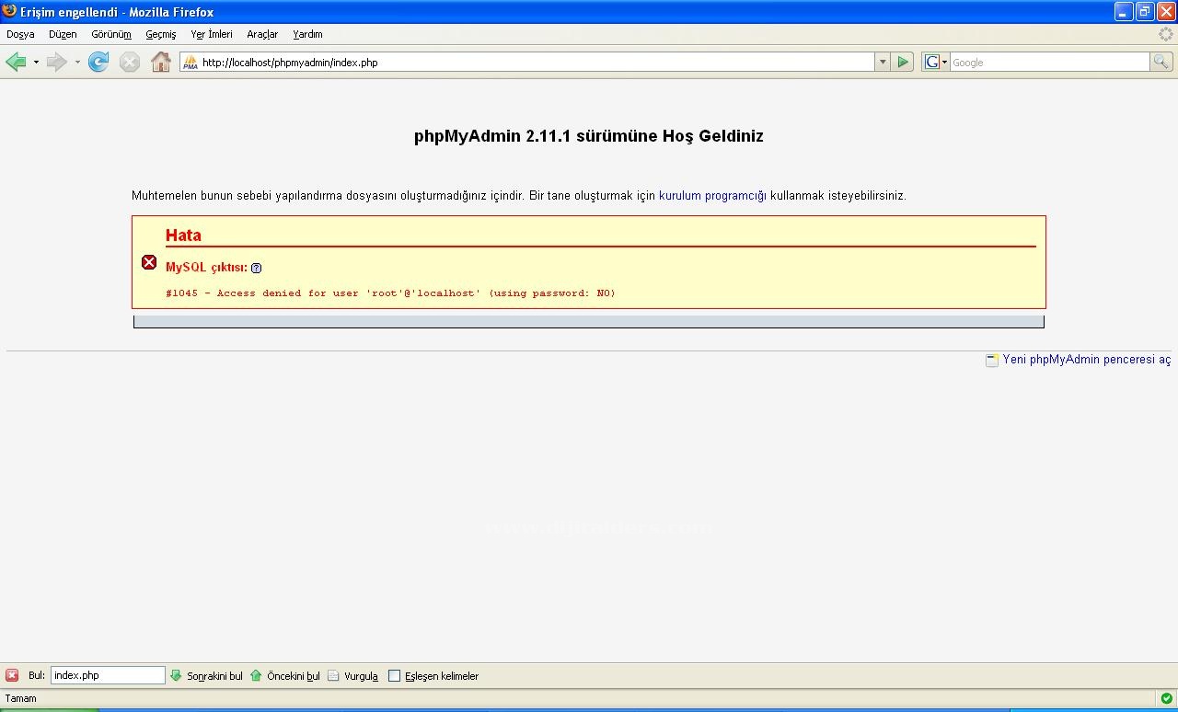This screenshot has width=1178, height=712.
Task: Click the phpMyAdmin favicon in the address bar
Action: coord(189,63)
